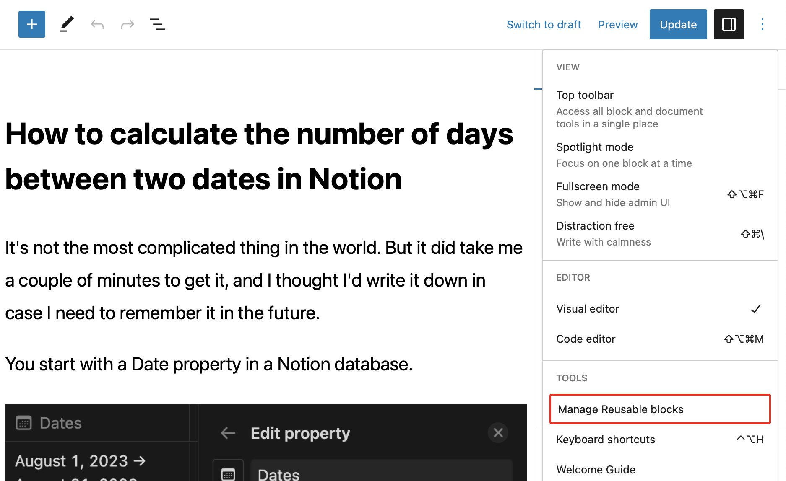
Task: Open Manage Reusable blocks
Action: [619, 409]
